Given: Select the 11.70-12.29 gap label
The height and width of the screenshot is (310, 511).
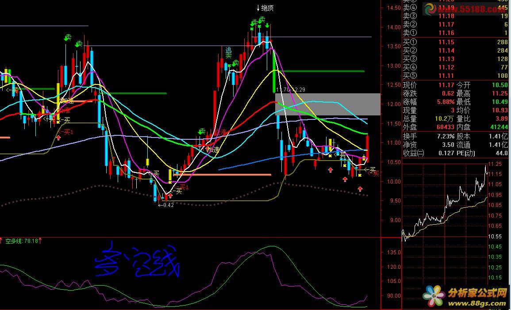Looking at the screenshot, I should point(291,89).
